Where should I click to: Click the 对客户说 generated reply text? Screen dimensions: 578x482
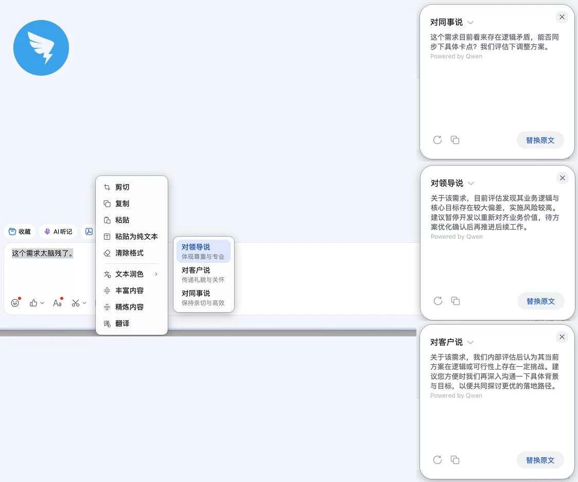494,371
